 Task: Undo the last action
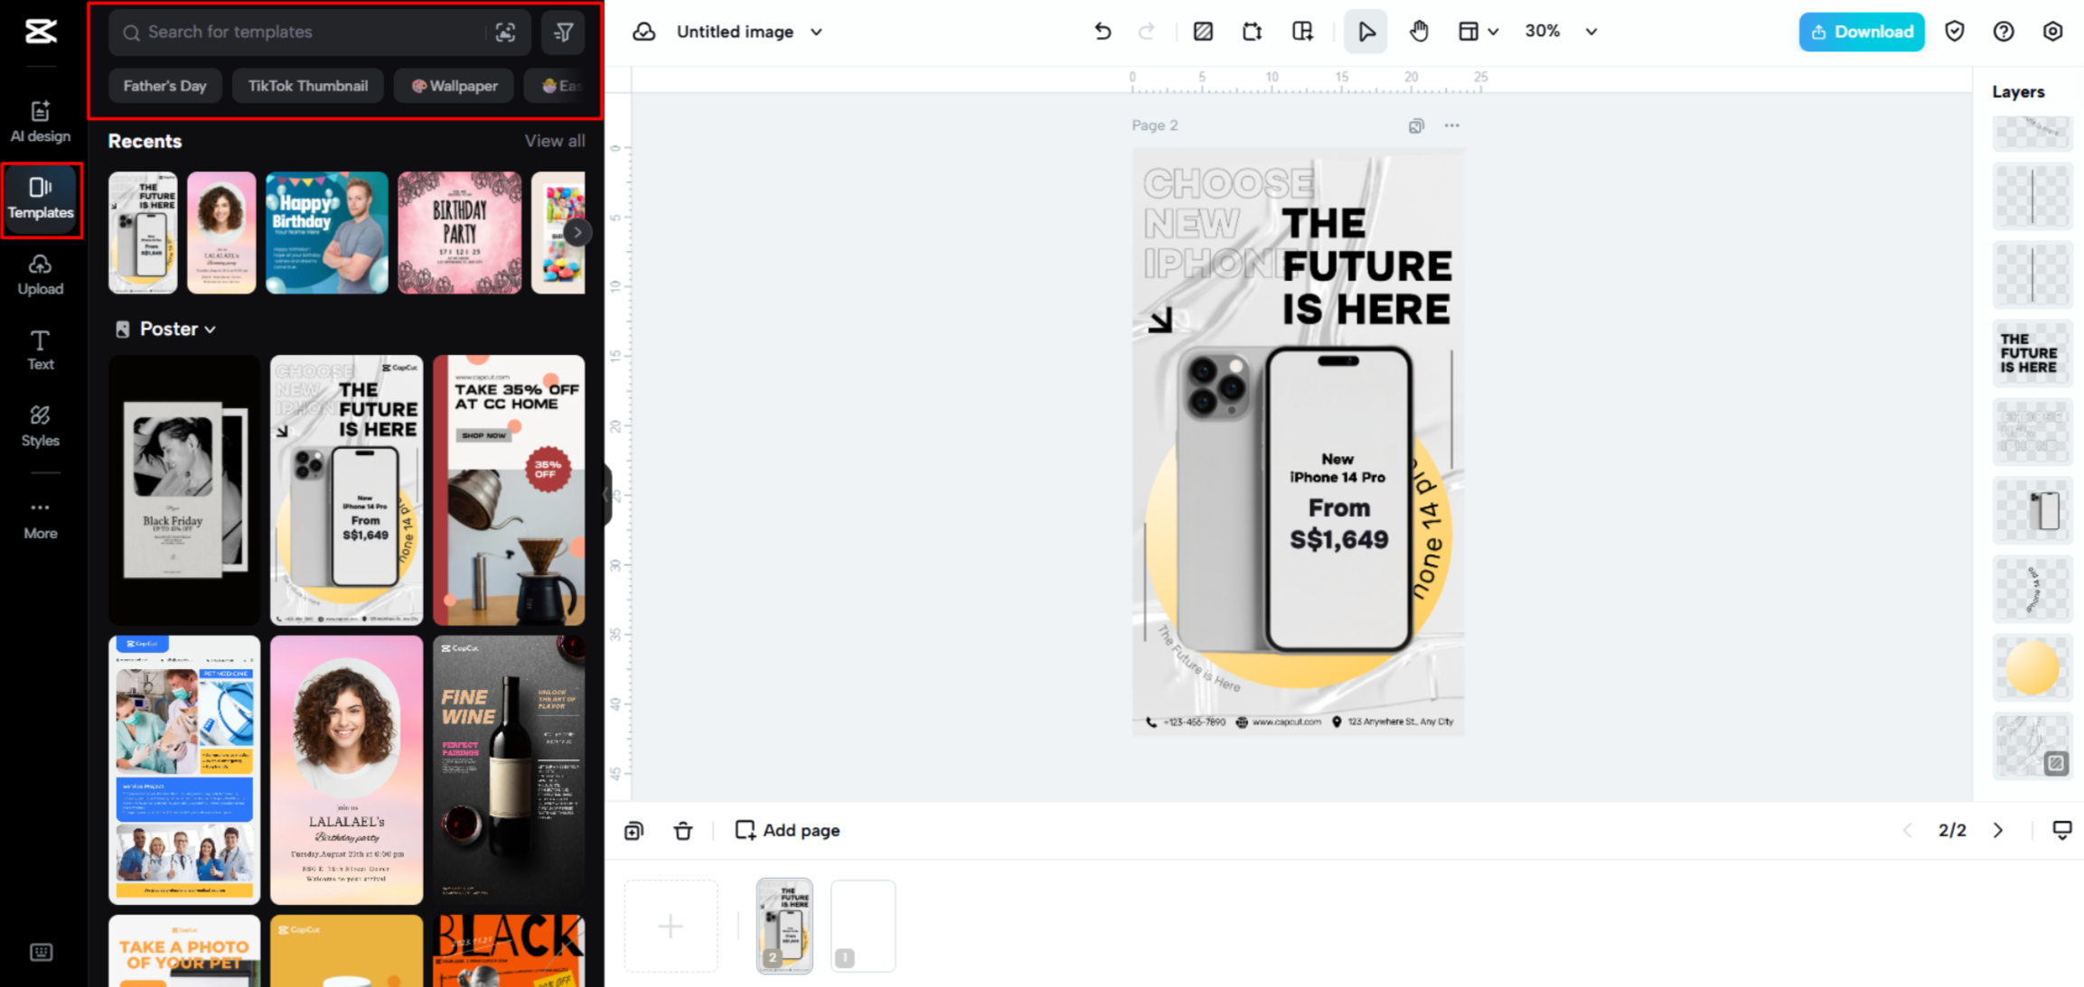[x=1102, y=31]
